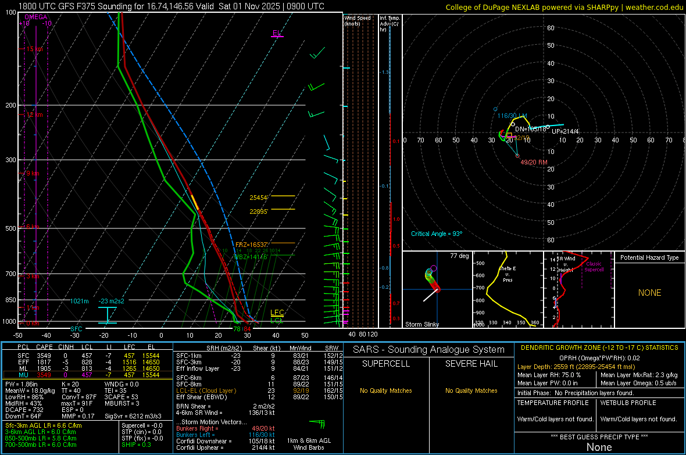Screen dimensions: 686x455
Task: Click surface temperature value 84
Action: [x=247, y=329]
